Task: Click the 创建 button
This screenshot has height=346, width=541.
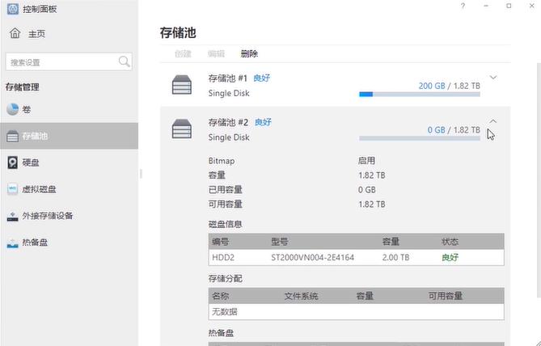Action: click(x=183, y=54)
